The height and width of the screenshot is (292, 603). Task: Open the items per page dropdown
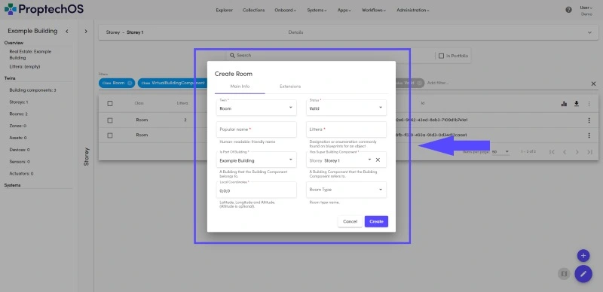pyautogui.click(x=500, y=152)
